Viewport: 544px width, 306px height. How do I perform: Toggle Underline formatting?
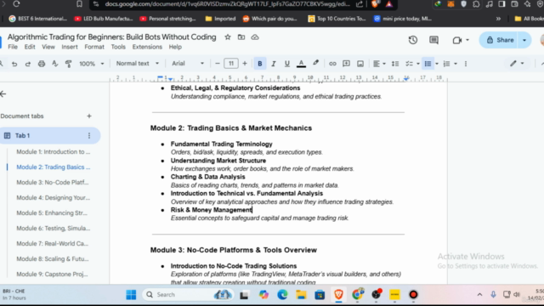pos(287,64)
